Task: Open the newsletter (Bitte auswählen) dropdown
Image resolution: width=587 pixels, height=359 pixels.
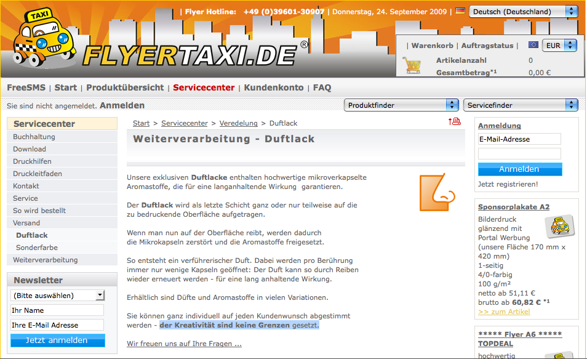Action: point(57,296)
